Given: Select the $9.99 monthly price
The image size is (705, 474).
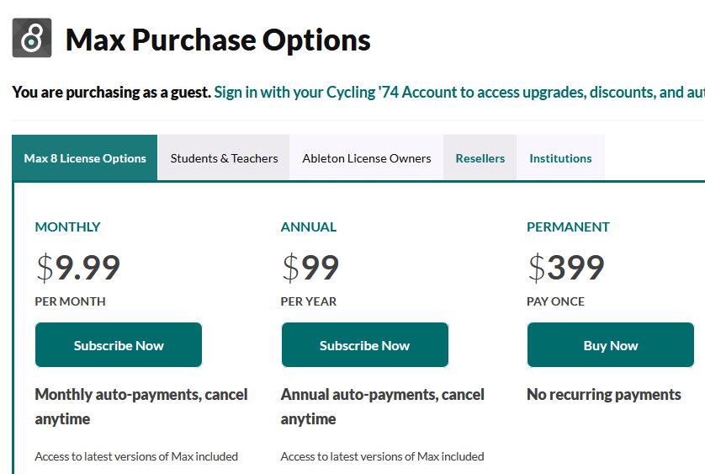Looking at the screenshot, I should (x=78, y=268).
